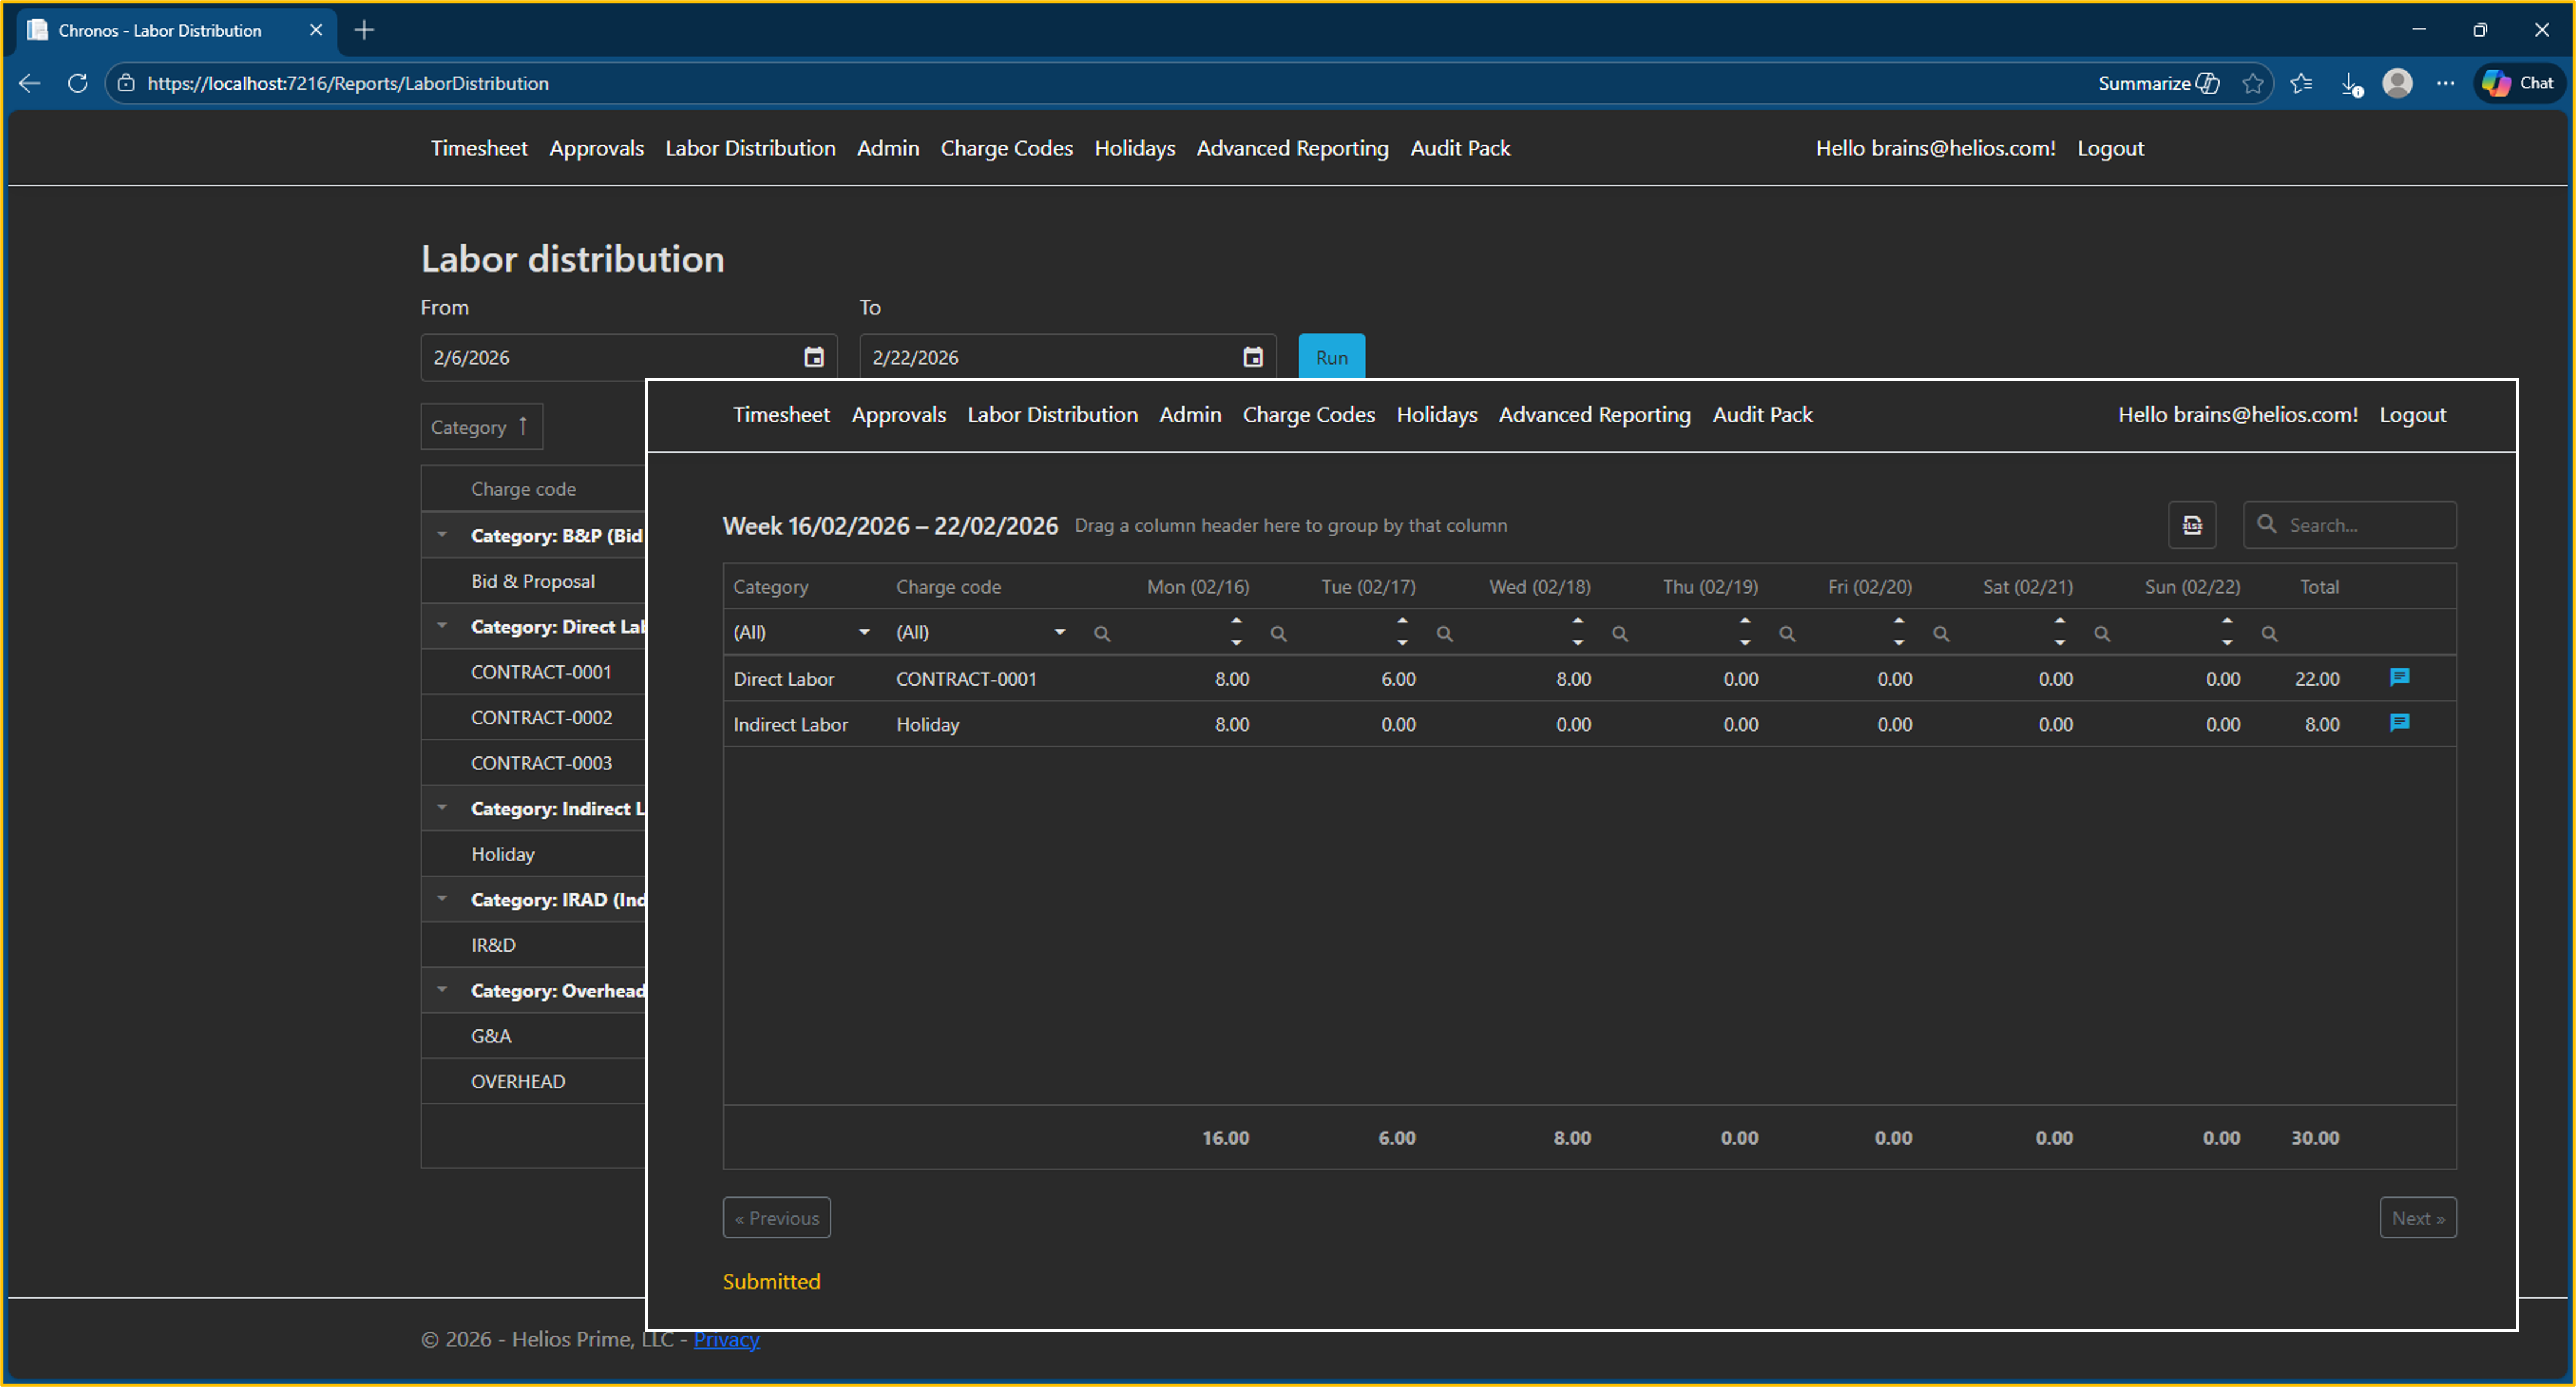Click the export grid data icon
Image resolution: width=2576 pixels, height=1387 pixels.
click(x=2191, y=525)
